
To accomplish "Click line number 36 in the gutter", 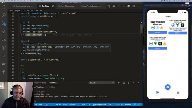I will pos(13,38).
